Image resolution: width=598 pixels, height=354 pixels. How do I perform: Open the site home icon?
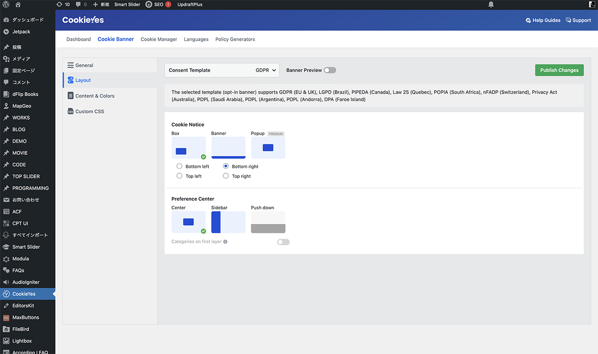18,4
